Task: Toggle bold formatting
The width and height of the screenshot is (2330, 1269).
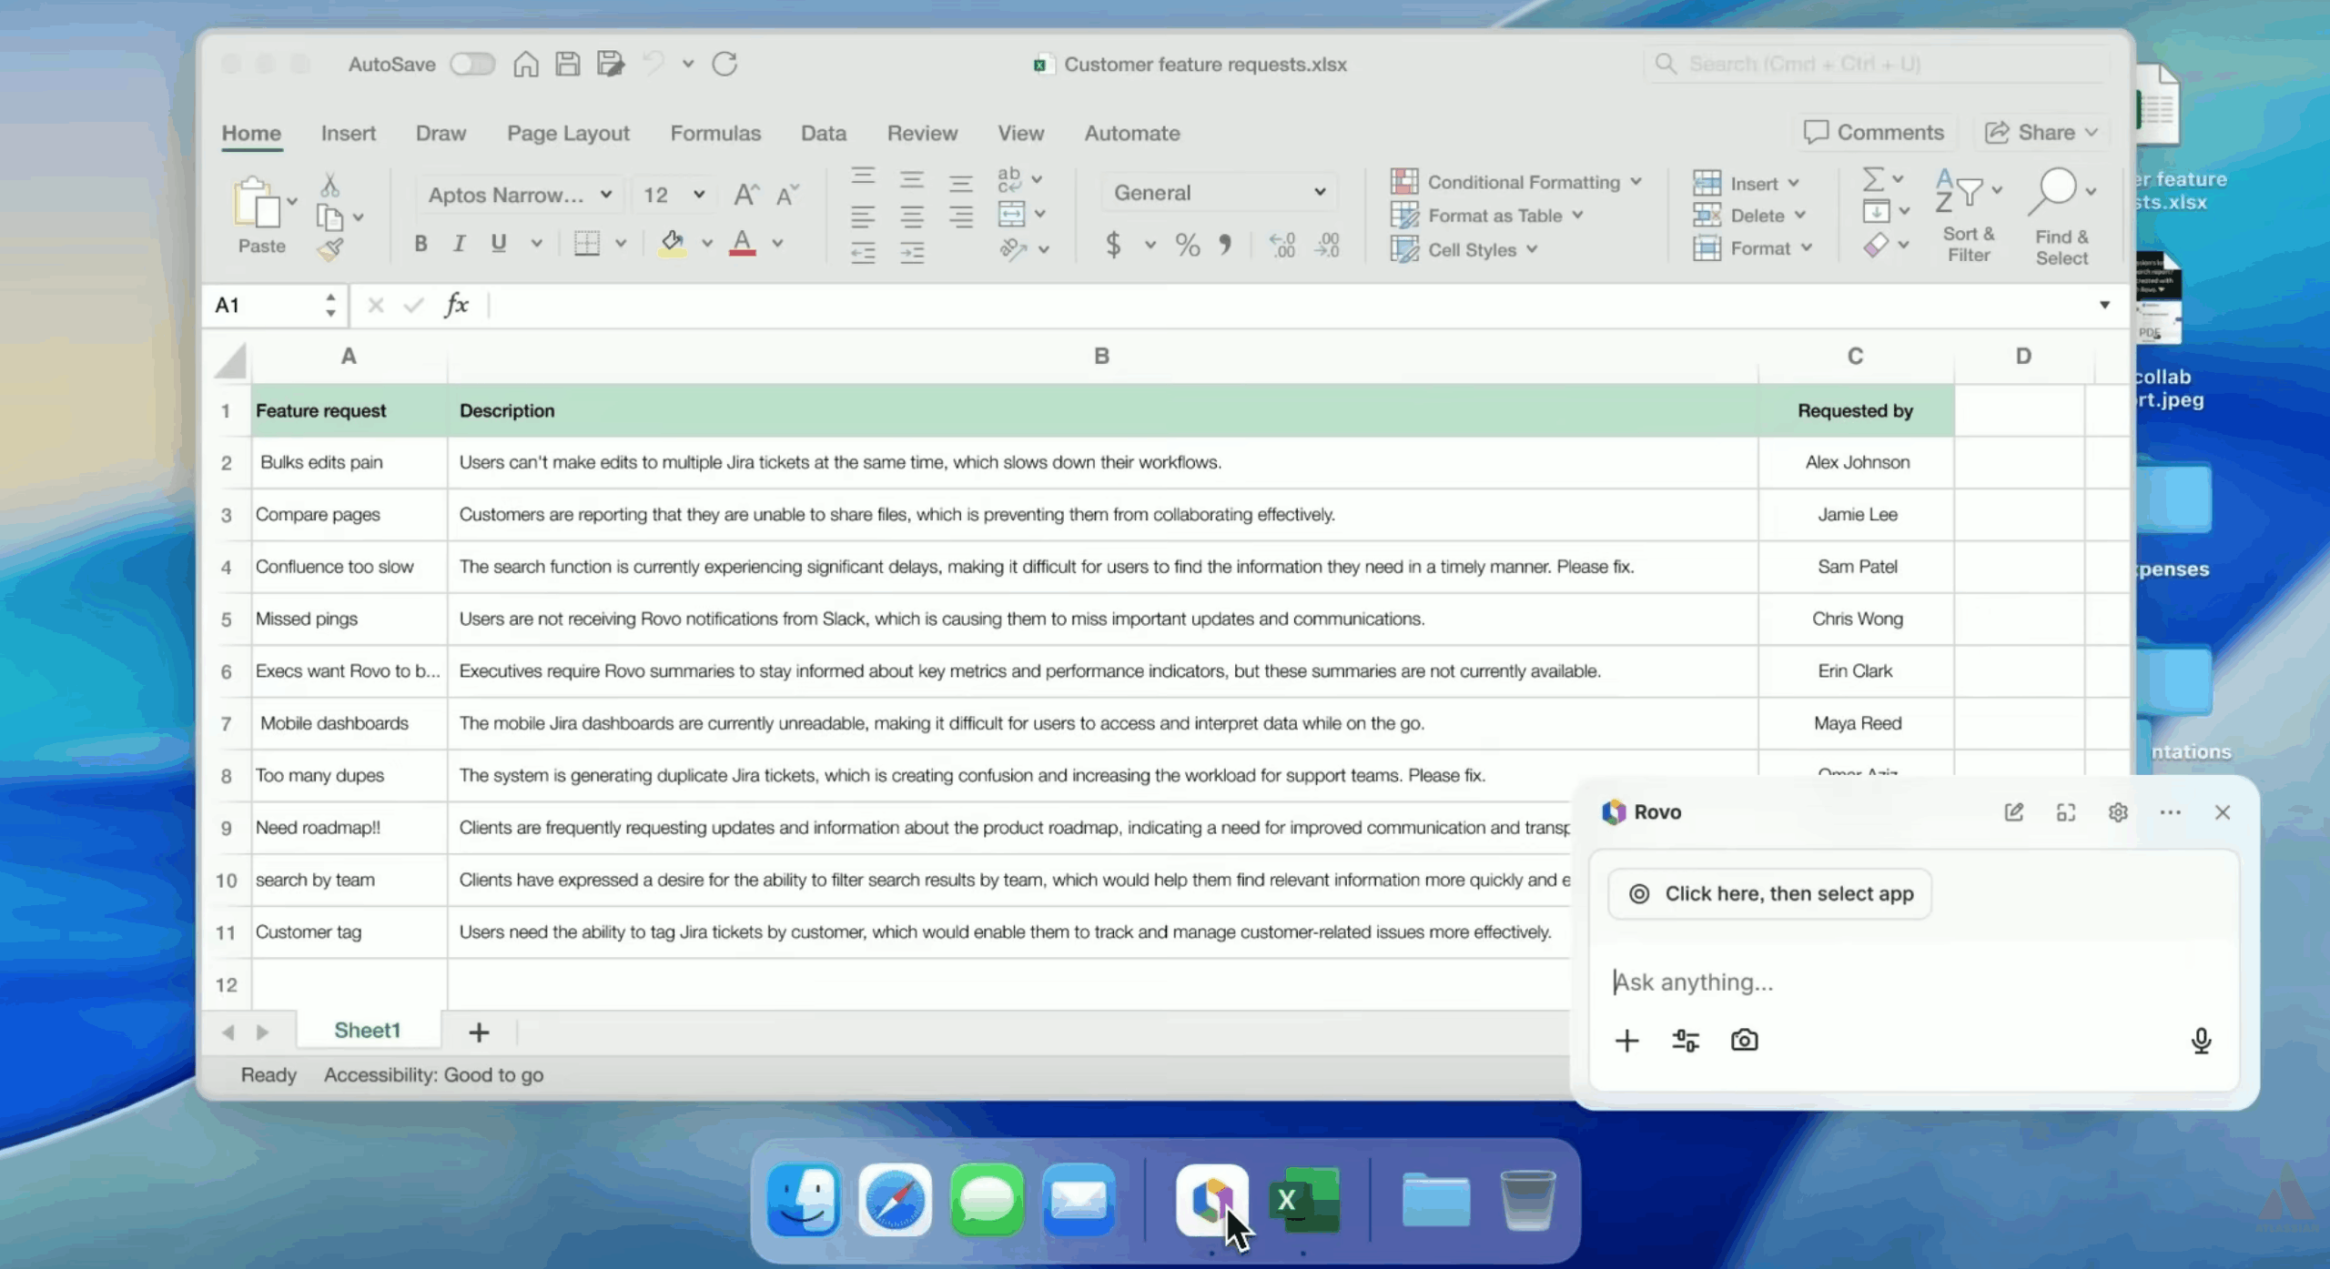Action: coord(420,243)
